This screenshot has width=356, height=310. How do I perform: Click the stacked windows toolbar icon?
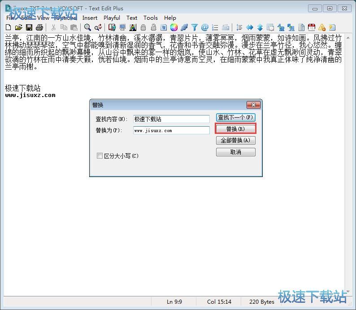pos(270,27)
